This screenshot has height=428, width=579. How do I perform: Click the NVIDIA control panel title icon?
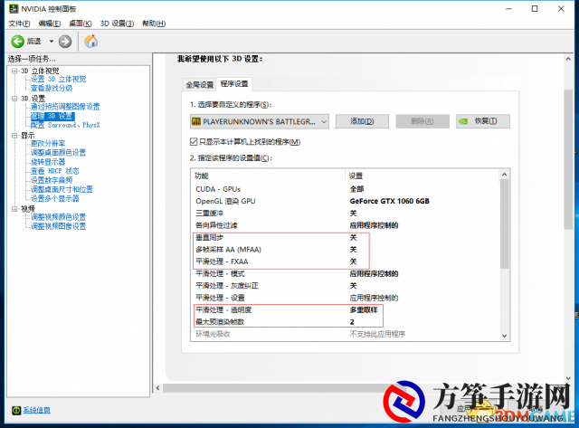point(14,8)
